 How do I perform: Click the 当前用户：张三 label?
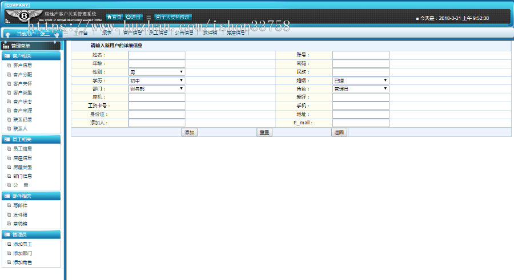pyautogui.click(x=33, y=34)
